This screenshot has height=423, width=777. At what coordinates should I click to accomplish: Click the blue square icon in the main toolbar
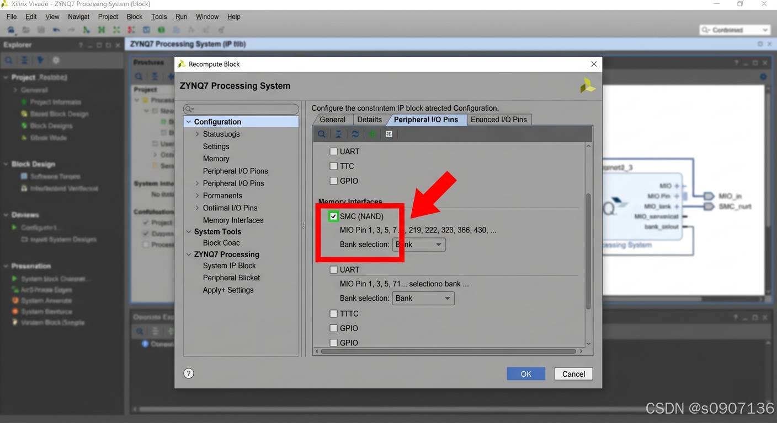[146, 30]
